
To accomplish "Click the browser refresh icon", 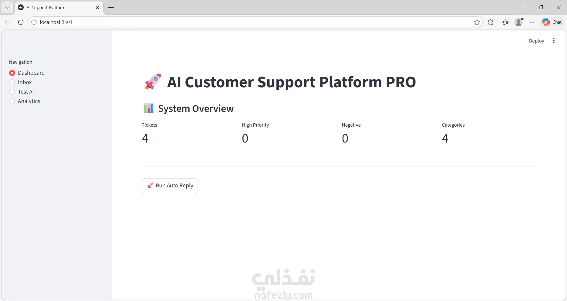I will (x=21, y=22).
